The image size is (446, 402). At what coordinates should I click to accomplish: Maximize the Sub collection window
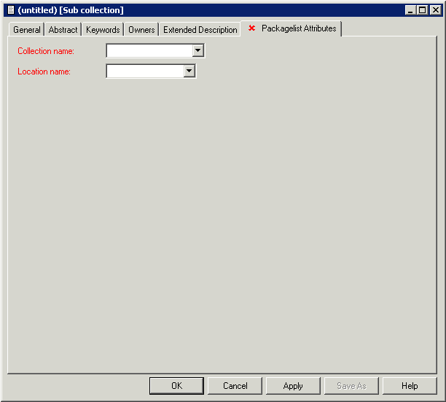(x=423, y=10)
